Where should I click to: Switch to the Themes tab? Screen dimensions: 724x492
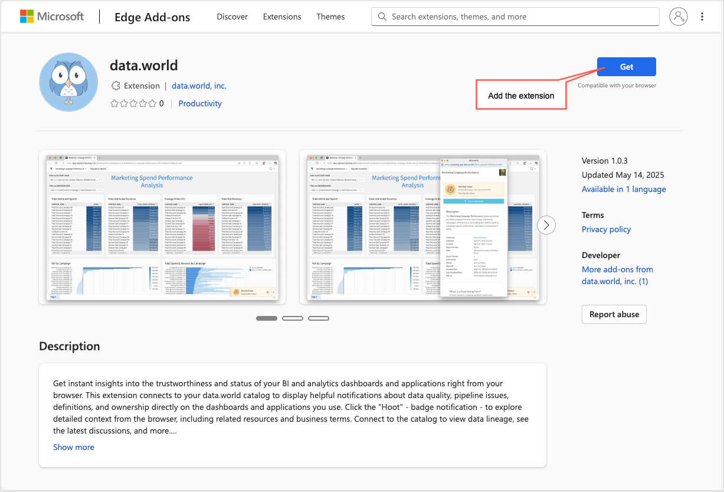coord(330,17)
